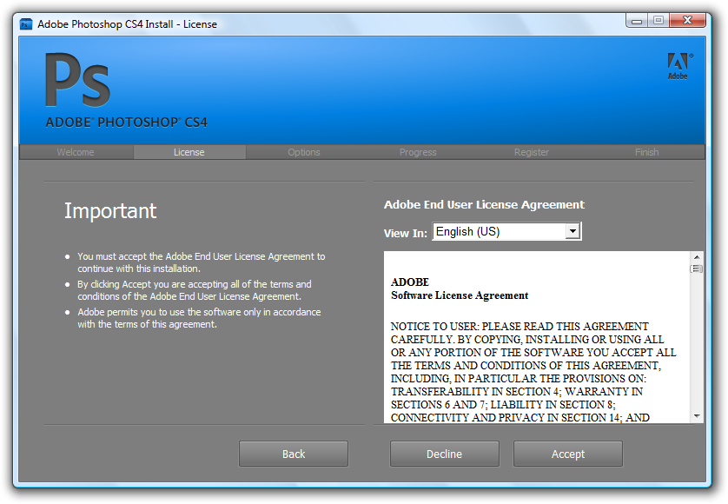Click the "View In:" label

point(406,233)
